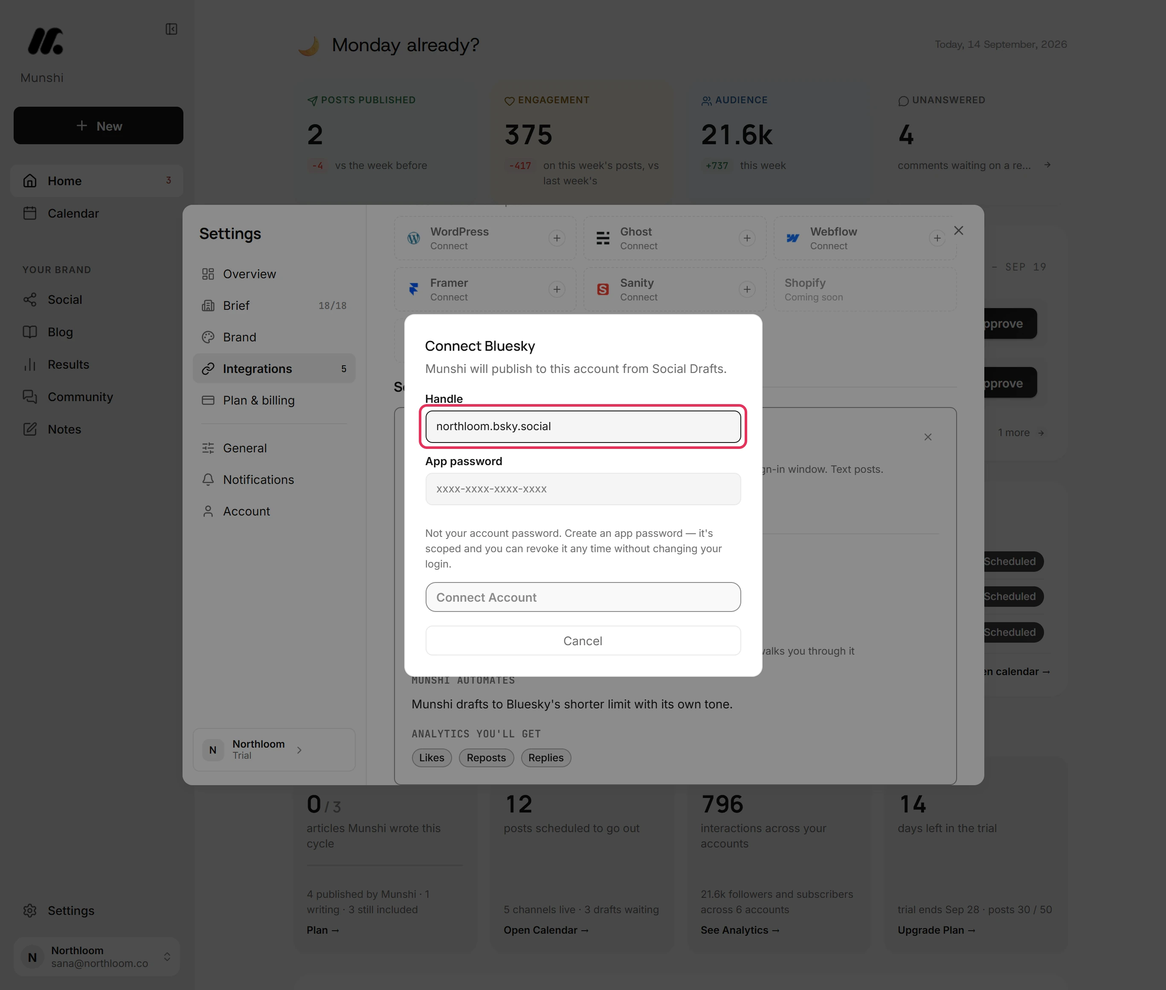Select Overview in Settings
The height and width of the screenshot is (990, 1166).
[x=274, y=274]
